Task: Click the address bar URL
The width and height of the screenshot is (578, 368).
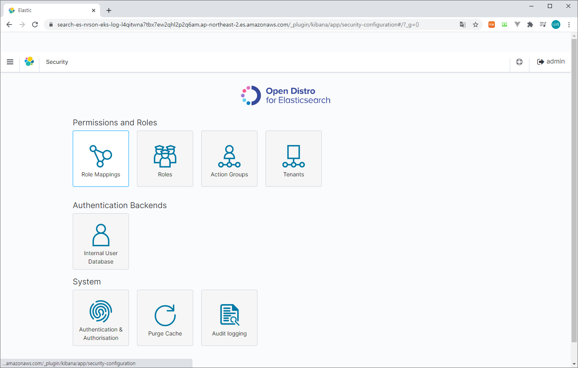Action: click(x=238, y=25)
